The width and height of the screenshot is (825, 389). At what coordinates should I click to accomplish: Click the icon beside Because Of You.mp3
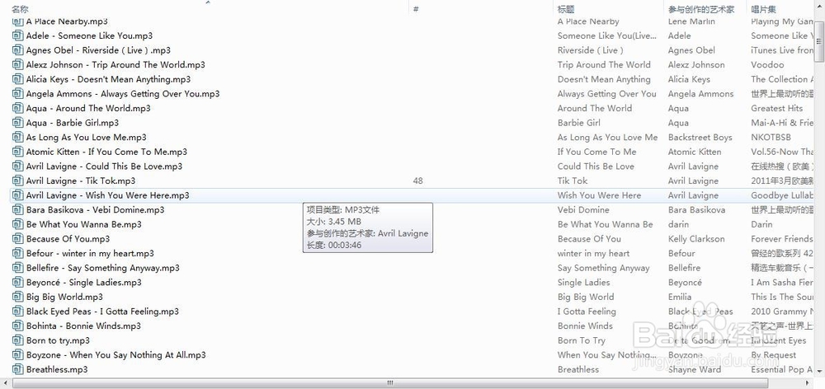coord(18,239)
